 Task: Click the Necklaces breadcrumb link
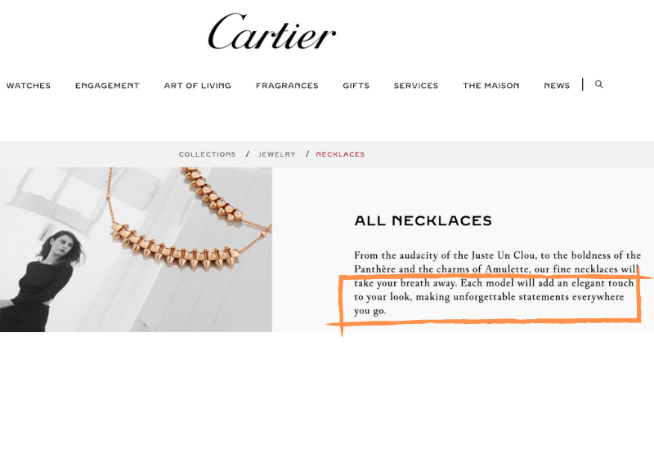click(x=340, y=154)
